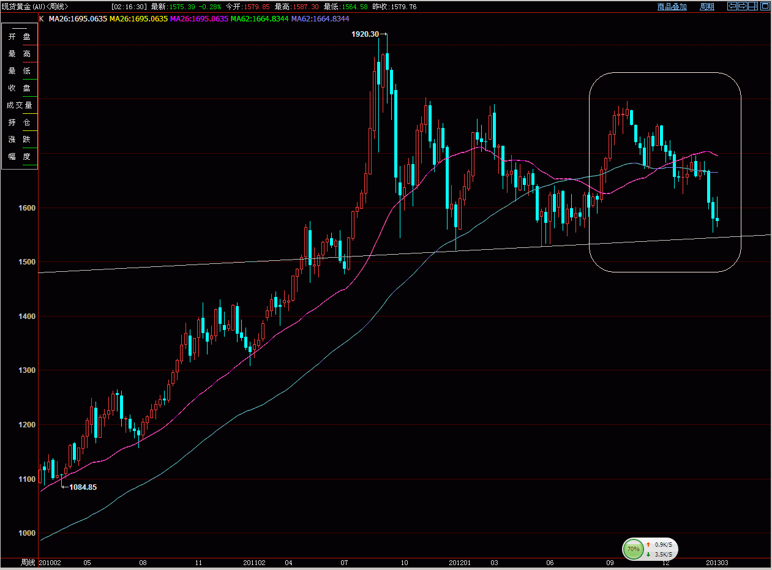The width and height of the screenshot is (772, 570).
Task: Click the 1084.85 low price marker
Action: (83, 487)
